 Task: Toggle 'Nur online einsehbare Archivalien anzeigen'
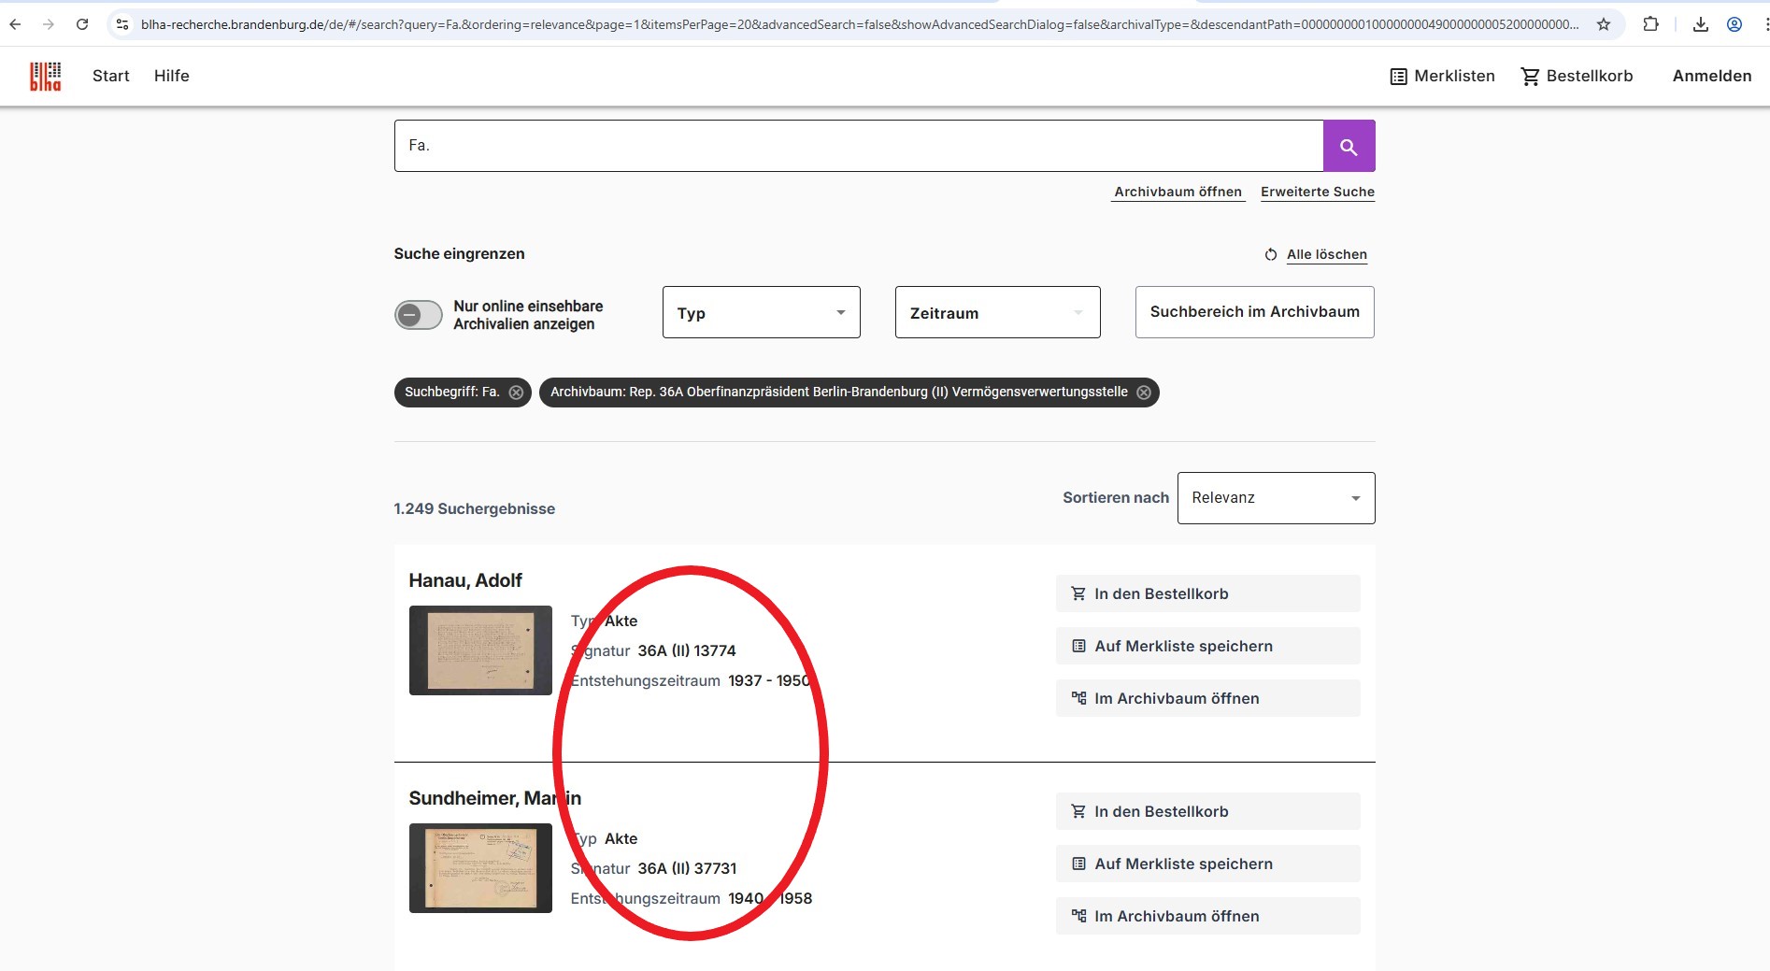click(418, 315)
